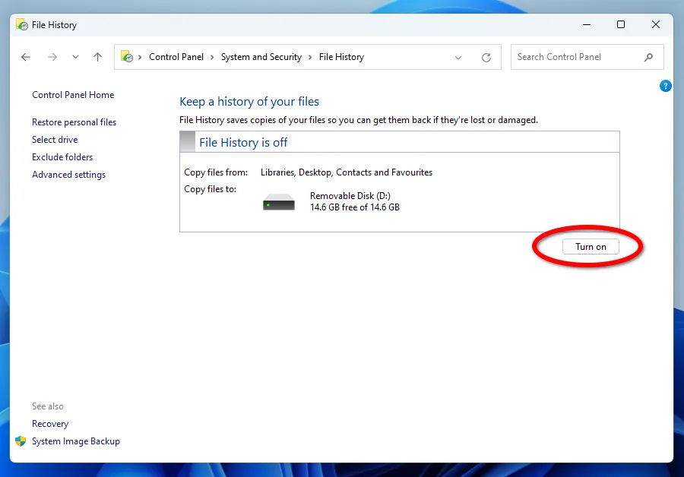Click the Up to parent folder arrow
Image resolution: width=684 pixels, height=477 pixels.
coord(97,57)
